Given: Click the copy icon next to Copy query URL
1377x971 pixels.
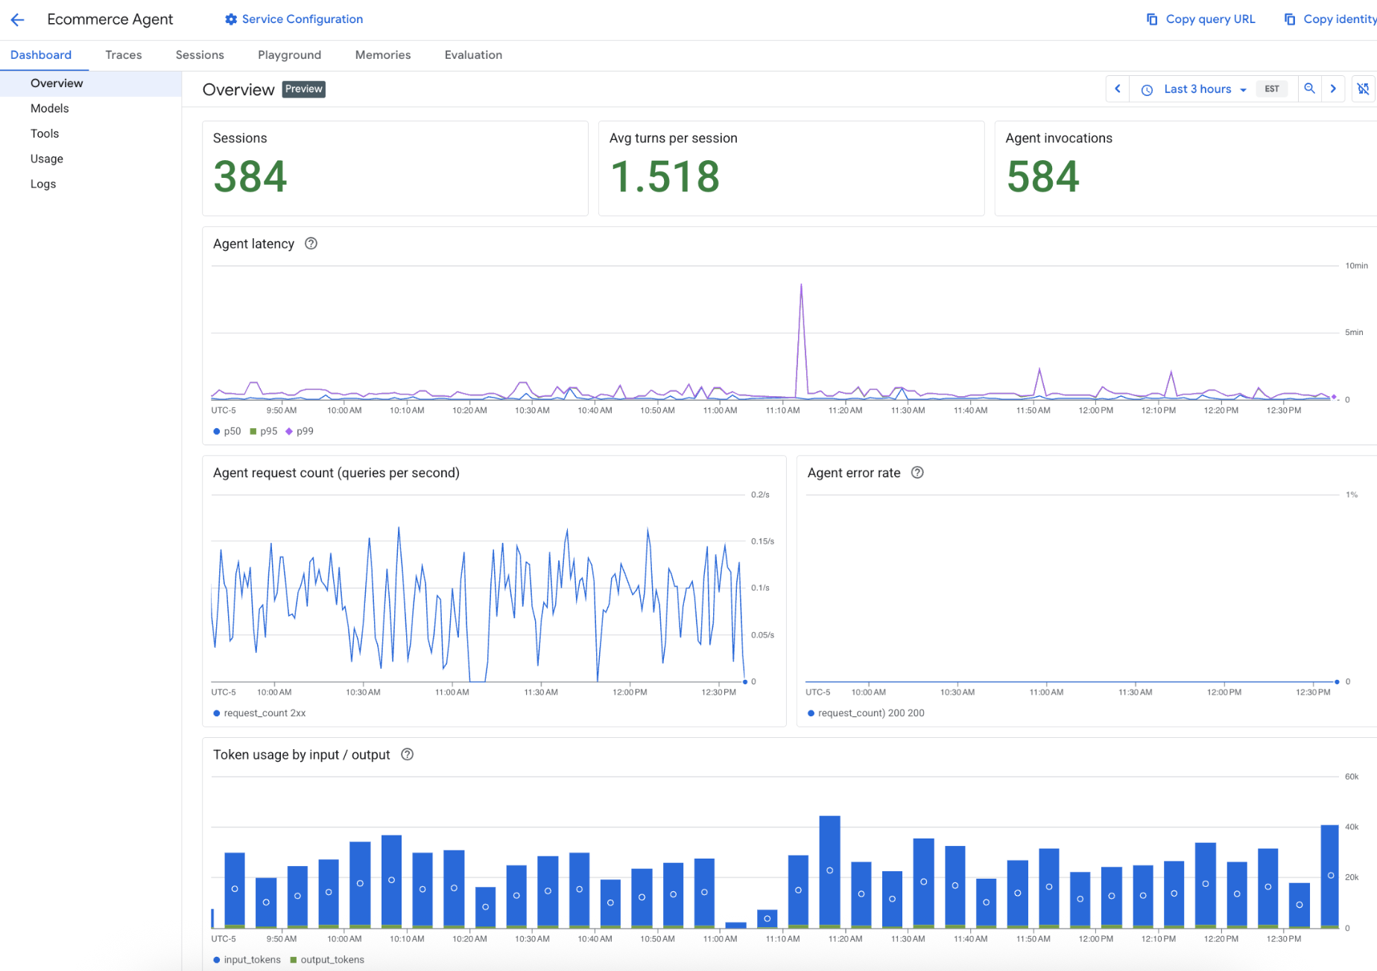Looking at the screenshot, I should [1150, 19].
